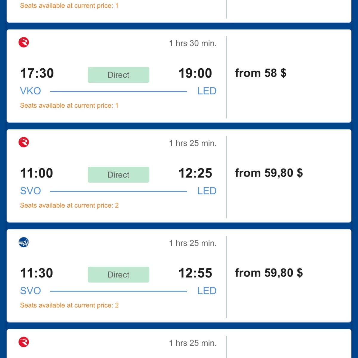Click red airline logo on 17:30 flight
Screen dimensions: 358x358
(x=24, y=42)
